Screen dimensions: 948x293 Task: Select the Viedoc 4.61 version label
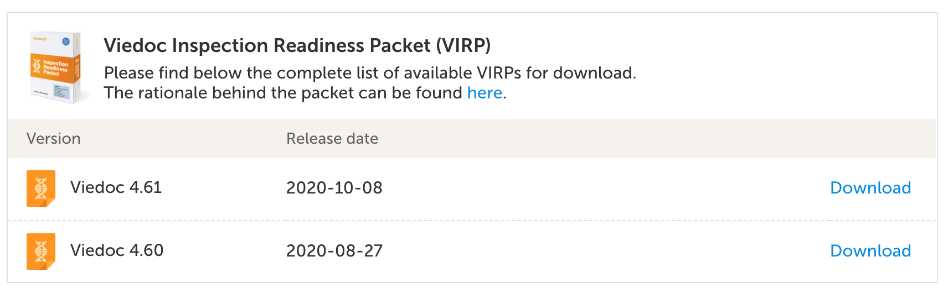tap(116, 187)
